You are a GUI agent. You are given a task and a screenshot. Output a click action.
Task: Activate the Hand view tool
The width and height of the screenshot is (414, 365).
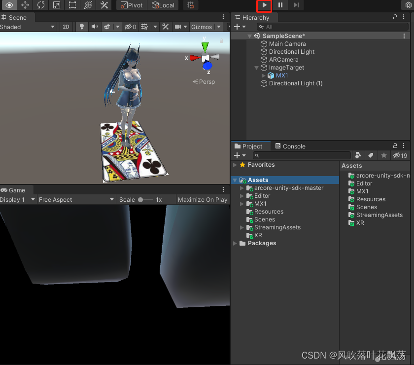pos(9,5)
